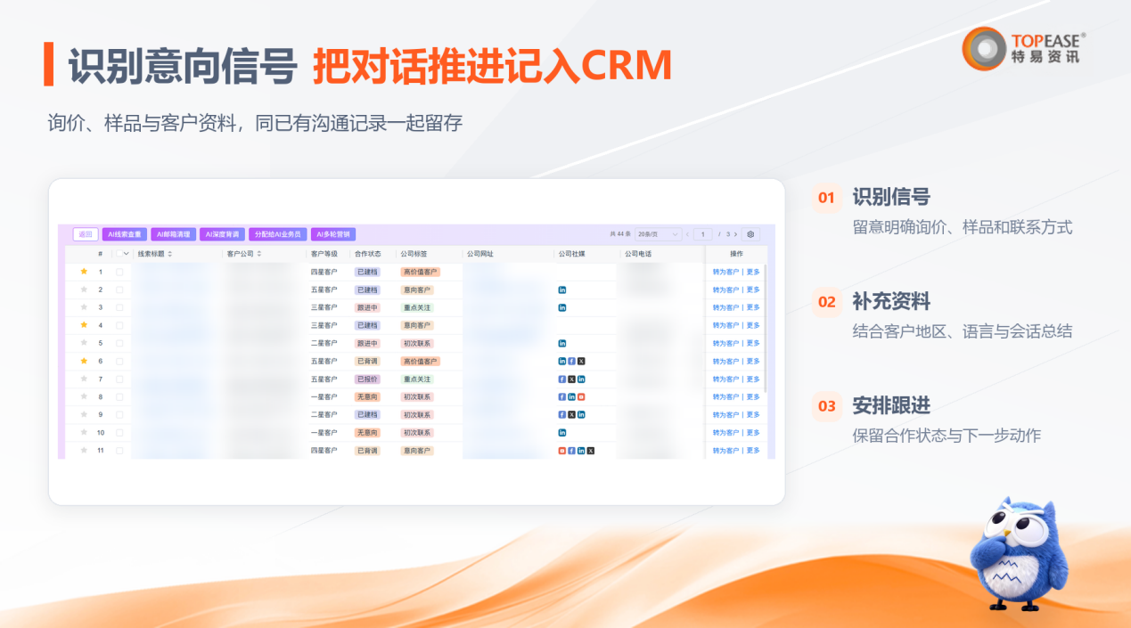
Task: Click the 高价值客户 tag in row 1
Action: (x=420, y=272)
